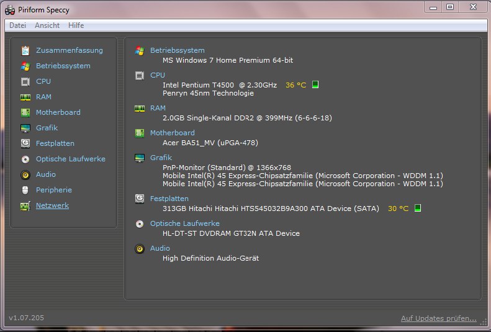Click Motherboard heading in summary panel
This screenshot has width=491, height=332.
pyautogui.click(x=172, y=133)
